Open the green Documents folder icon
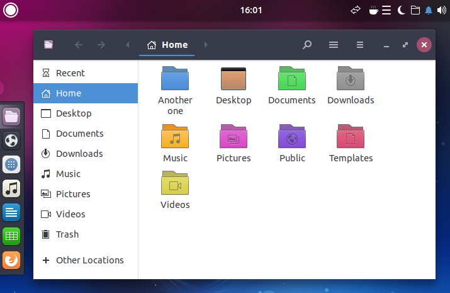 292,78
